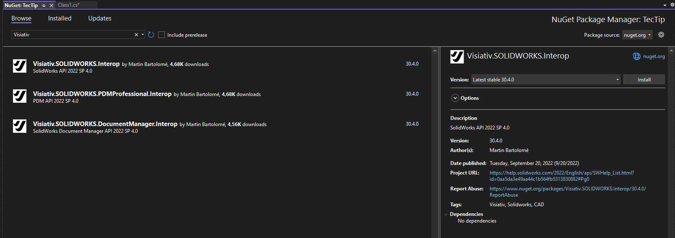Click the package logo in the details pane header

pyautogui.click(x=457, y=57)
